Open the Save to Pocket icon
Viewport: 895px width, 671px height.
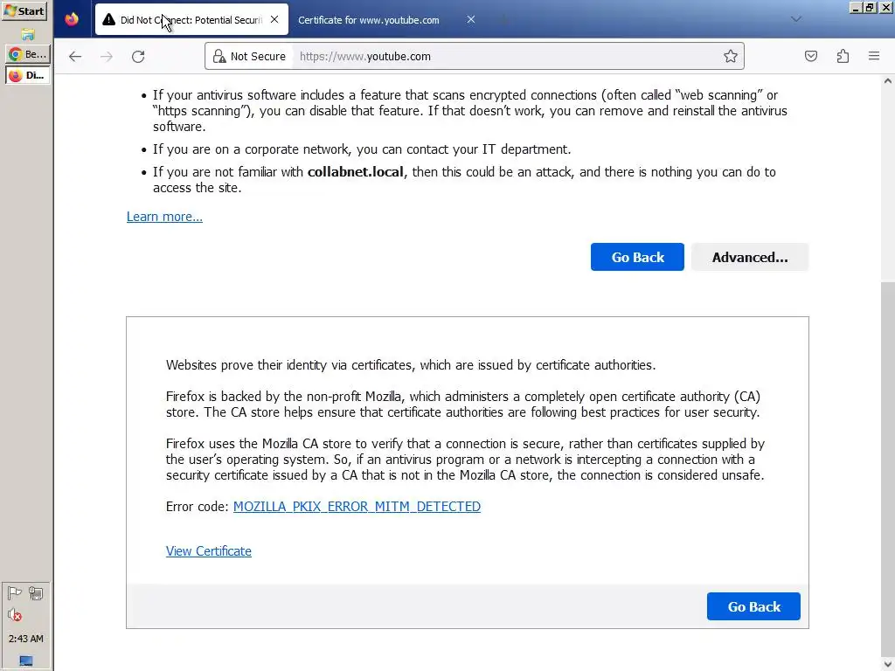tap(810, 56)
